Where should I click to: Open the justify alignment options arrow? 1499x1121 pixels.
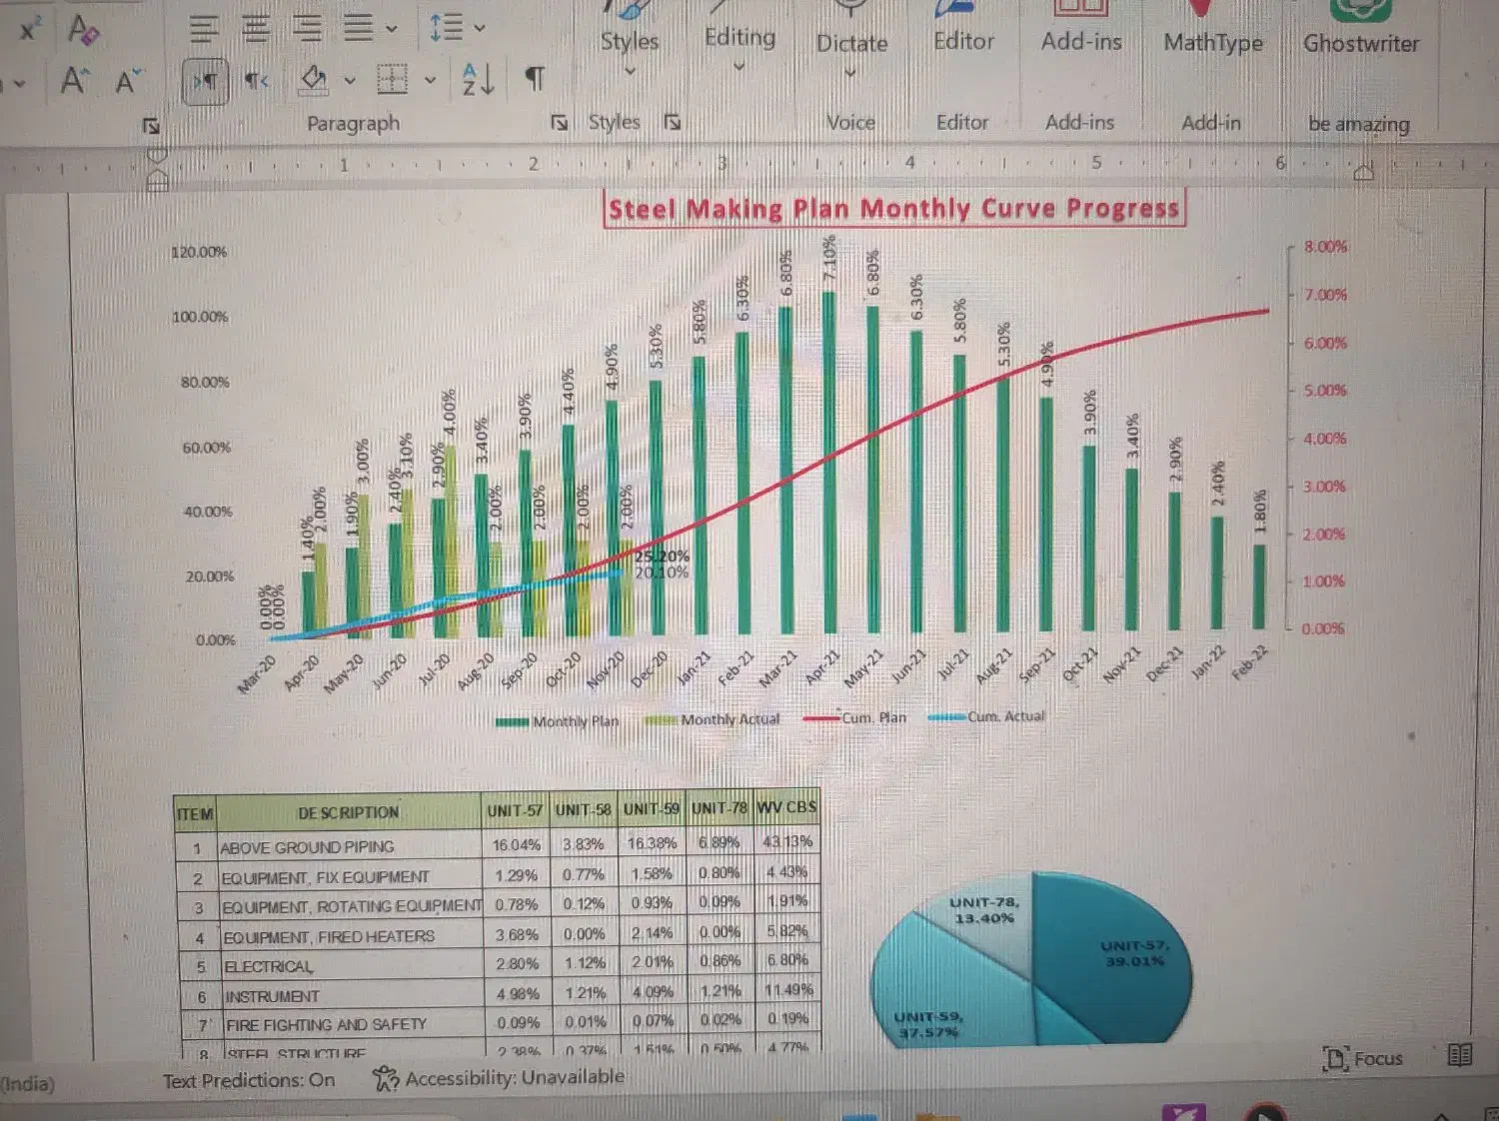click(391, 29)
